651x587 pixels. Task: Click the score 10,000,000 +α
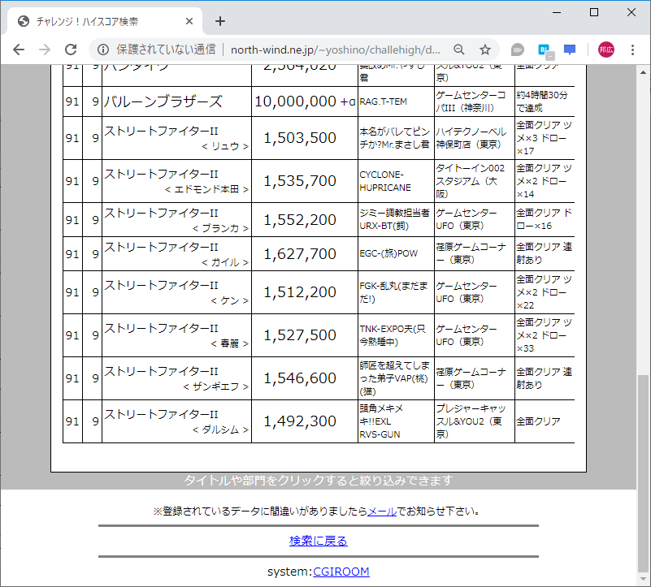(x=305, y=101)
